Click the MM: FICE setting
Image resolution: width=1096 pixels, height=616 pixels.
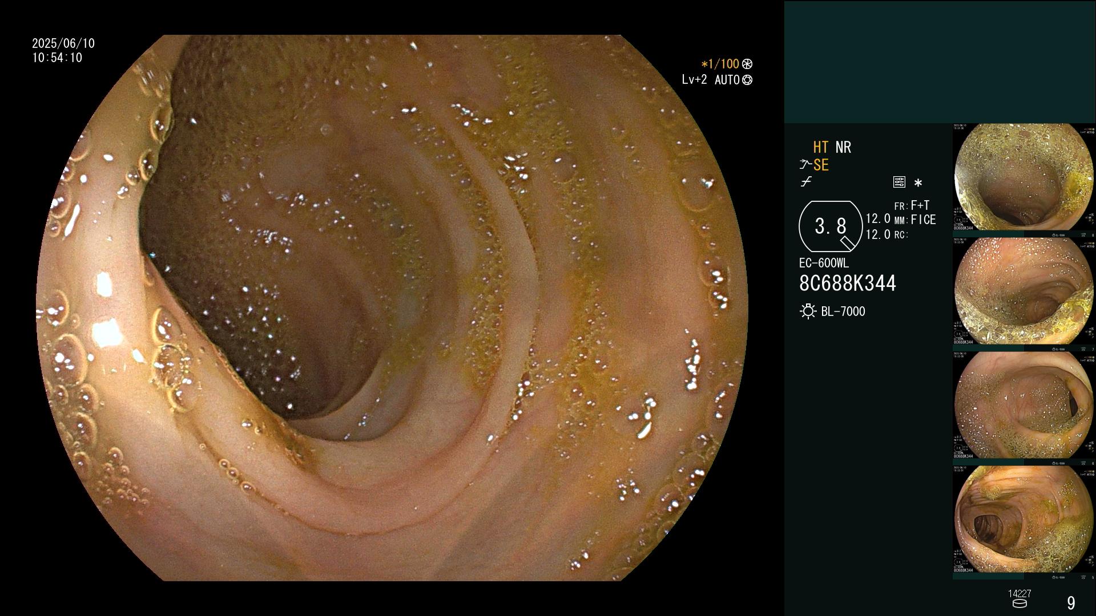pos(915,220)
